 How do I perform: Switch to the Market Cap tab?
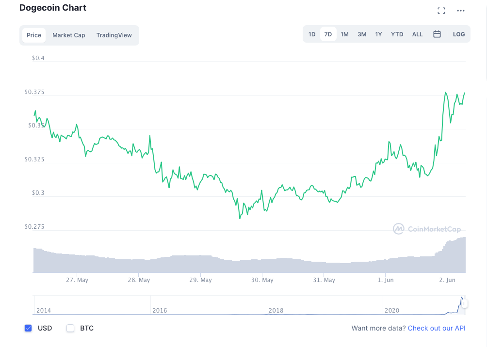[68, 35]
